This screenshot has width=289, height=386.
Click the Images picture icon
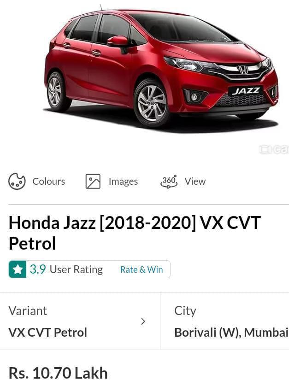93,181
